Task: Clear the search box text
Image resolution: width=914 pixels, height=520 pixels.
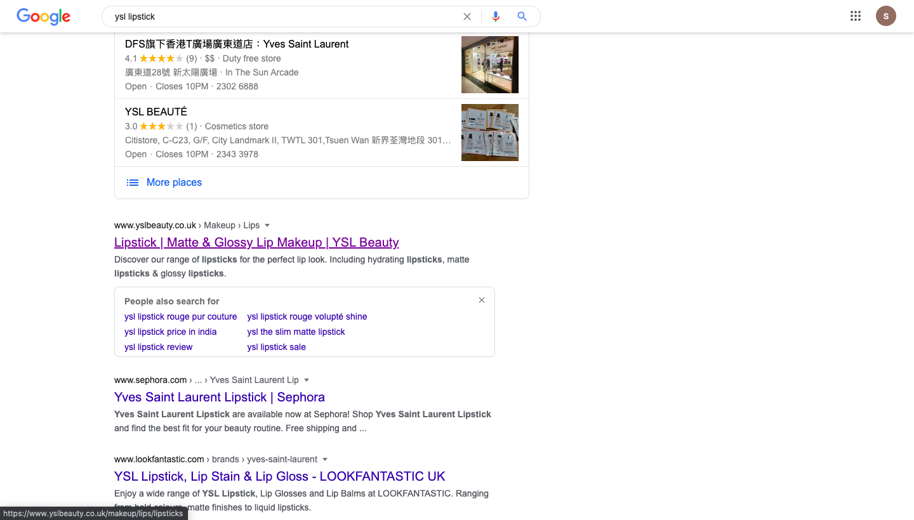Action: pos(467,16)
